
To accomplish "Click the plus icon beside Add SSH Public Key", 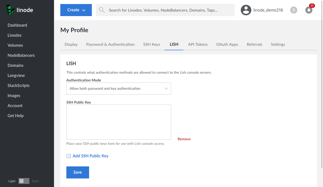I will (68, 156).
